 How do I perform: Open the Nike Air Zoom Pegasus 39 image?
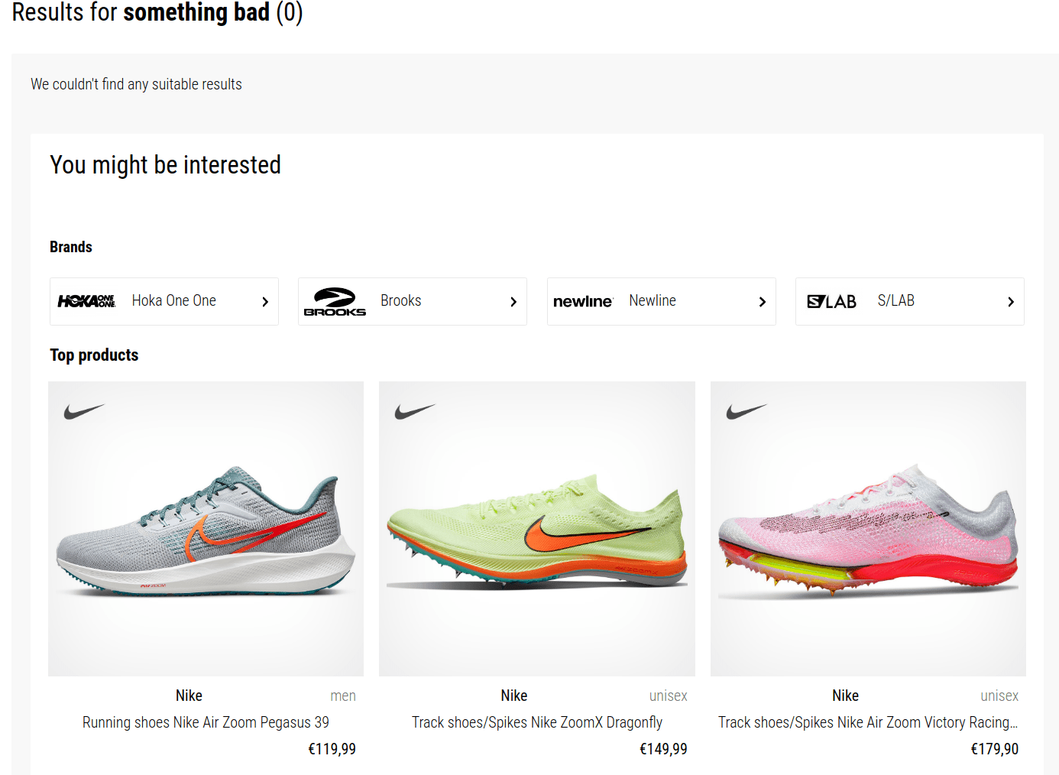click(x=206, y=529)
